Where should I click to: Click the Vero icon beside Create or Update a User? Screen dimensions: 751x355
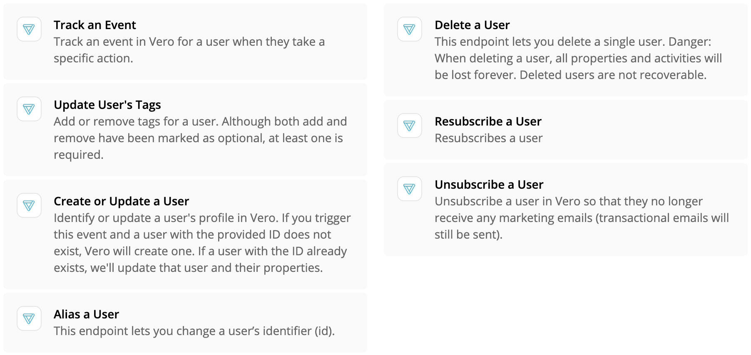pos(29,205)
